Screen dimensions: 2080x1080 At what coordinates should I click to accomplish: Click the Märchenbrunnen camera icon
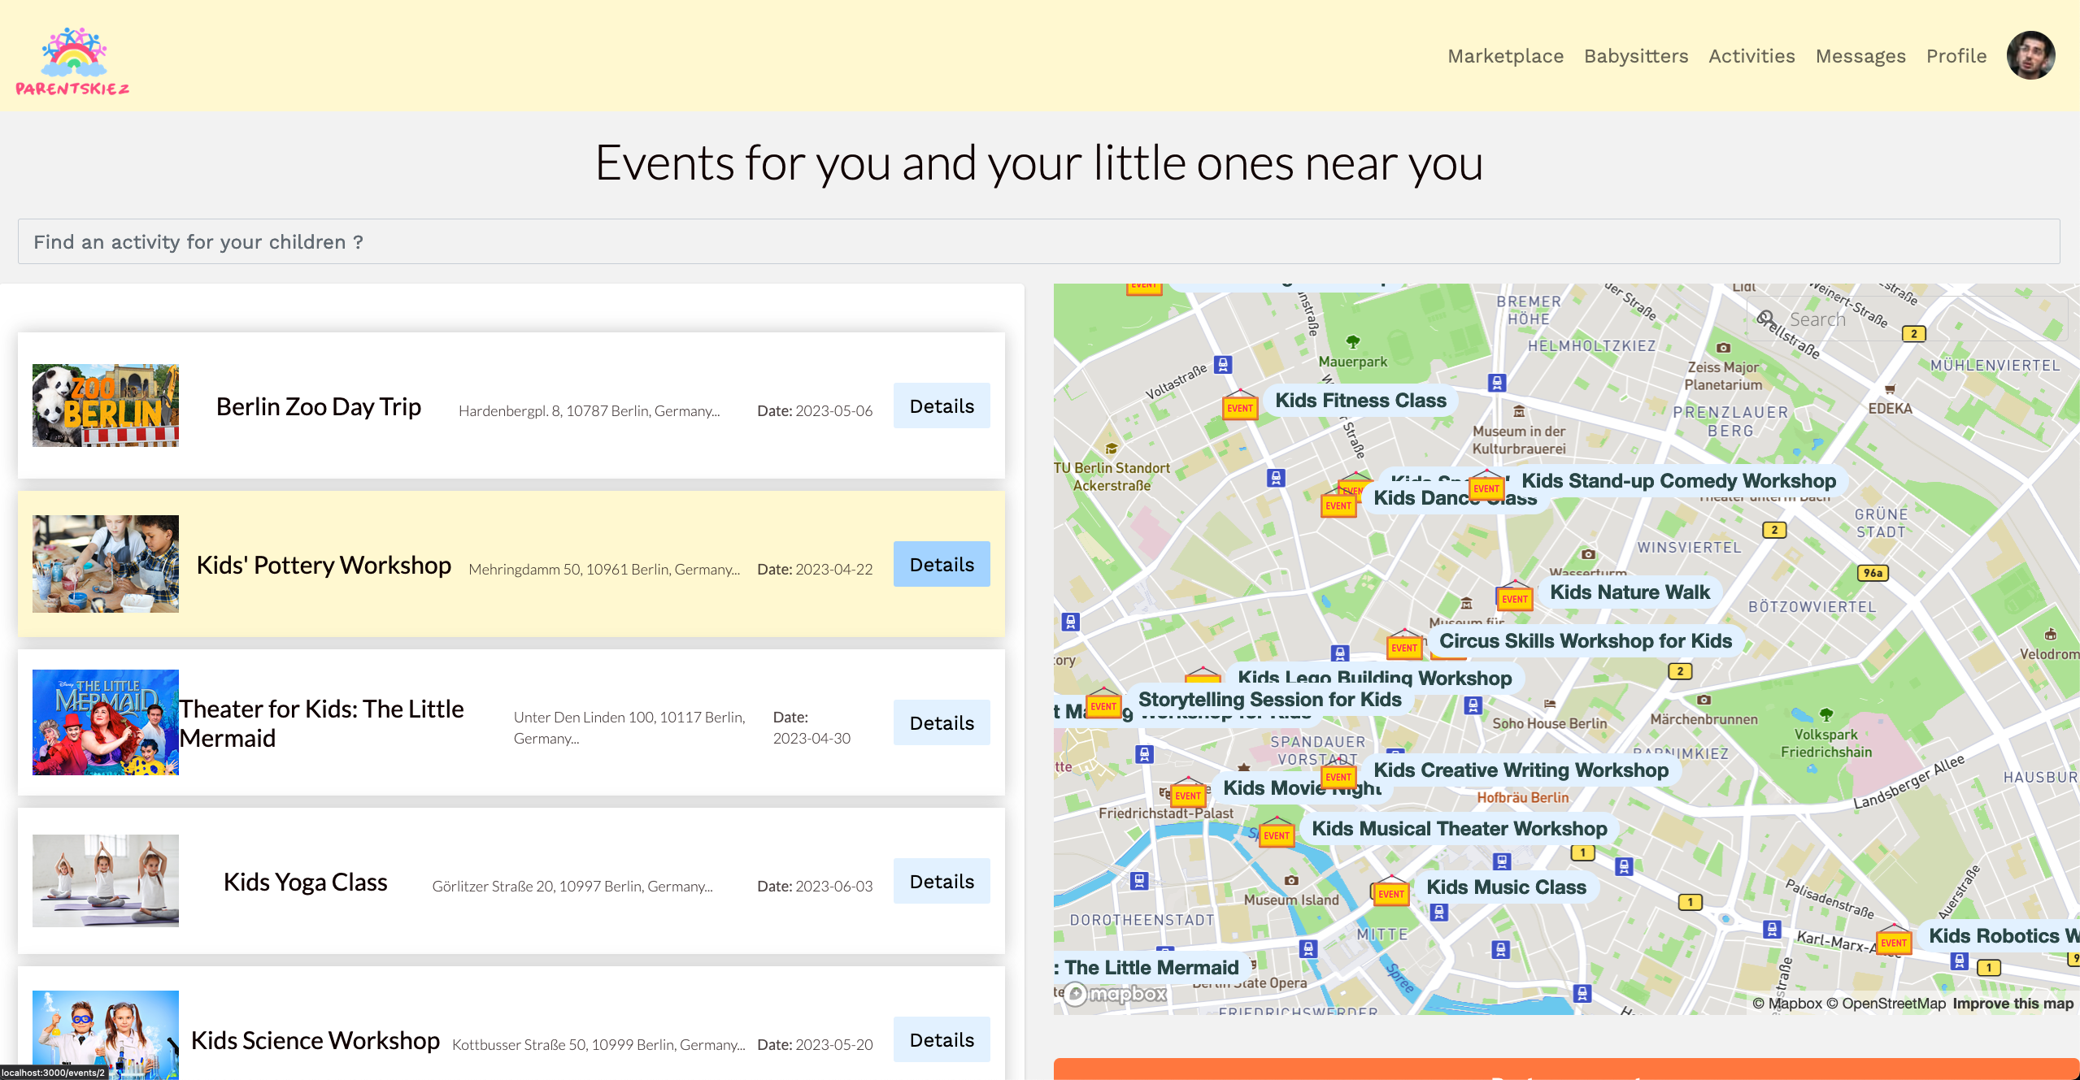(1704, 700)
